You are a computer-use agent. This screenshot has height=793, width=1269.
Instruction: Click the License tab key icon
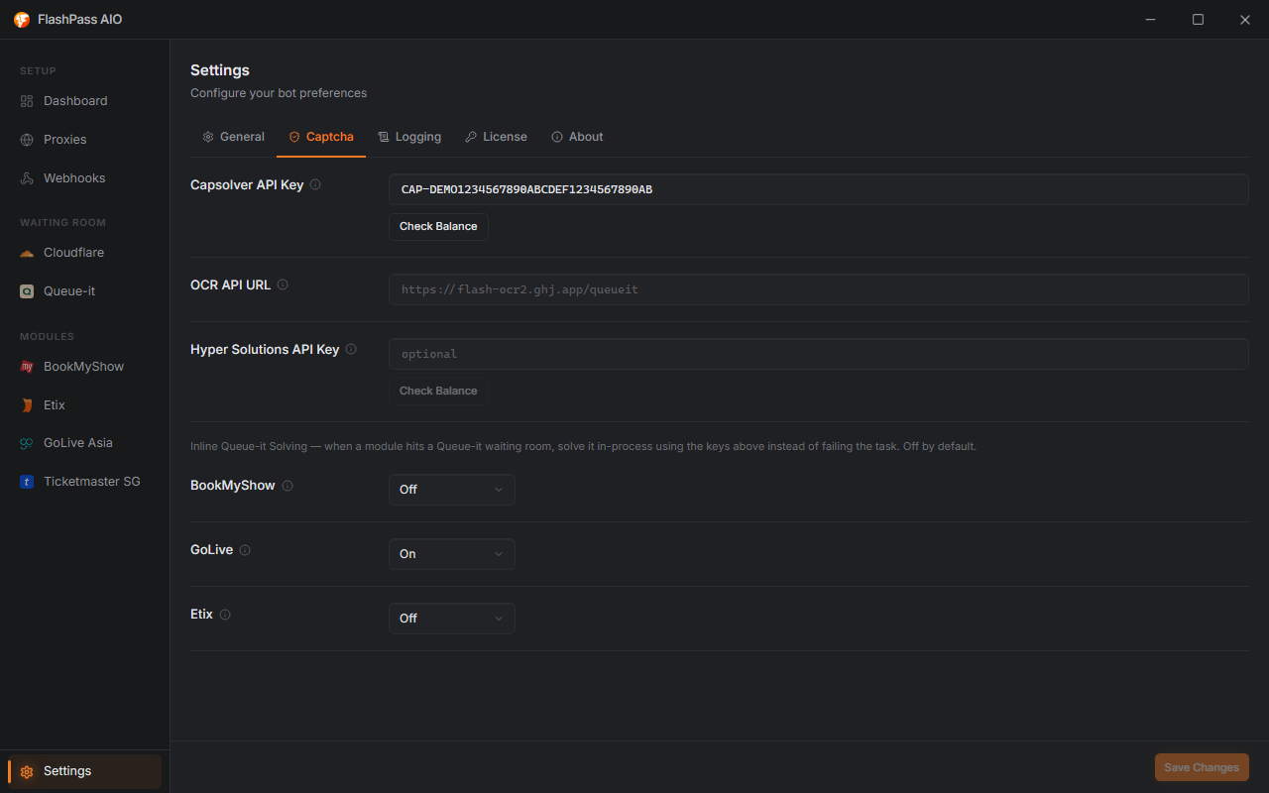coord(471,137)
